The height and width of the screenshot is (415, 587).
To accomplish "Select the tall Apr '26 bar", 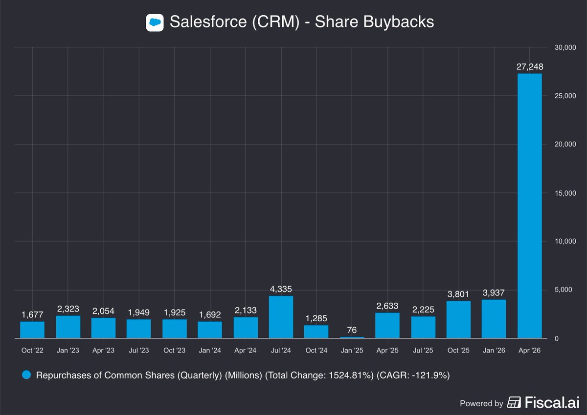I will (x=530, y=206).
